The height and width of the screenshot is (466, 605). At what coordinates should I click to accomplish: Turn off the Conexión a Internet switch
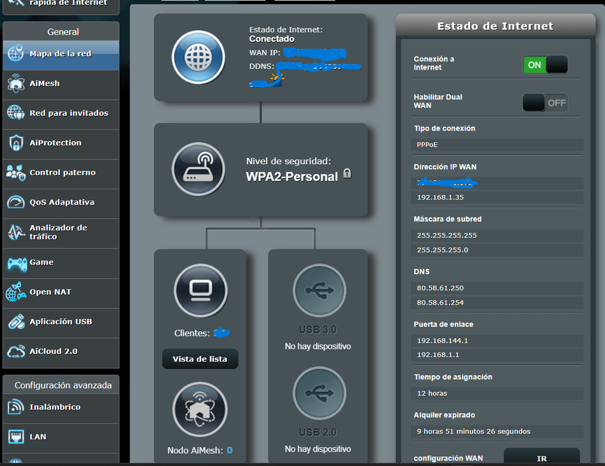tap(545, 65)
